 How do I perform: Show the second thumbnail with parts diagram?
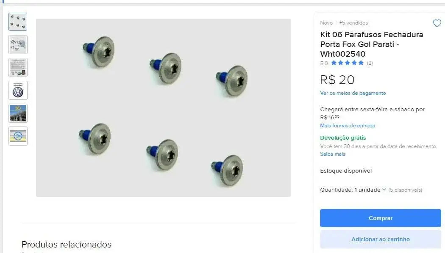[x=18, y=44]
